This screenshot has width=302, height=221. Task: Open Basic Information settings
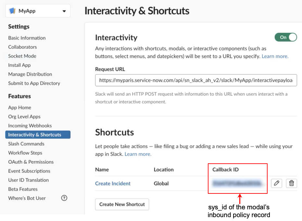pyautogui.click(x=27, y=38)
